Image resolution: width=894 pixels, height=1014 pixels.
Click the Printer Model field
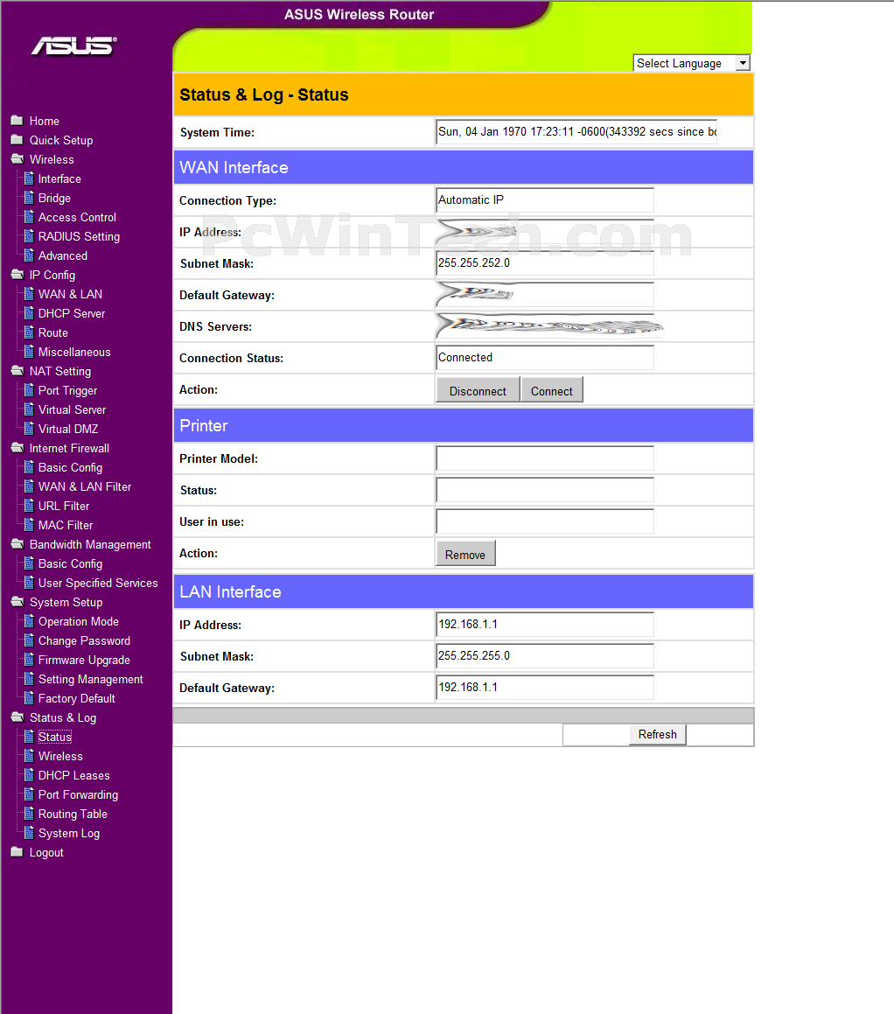coord(545,458)
